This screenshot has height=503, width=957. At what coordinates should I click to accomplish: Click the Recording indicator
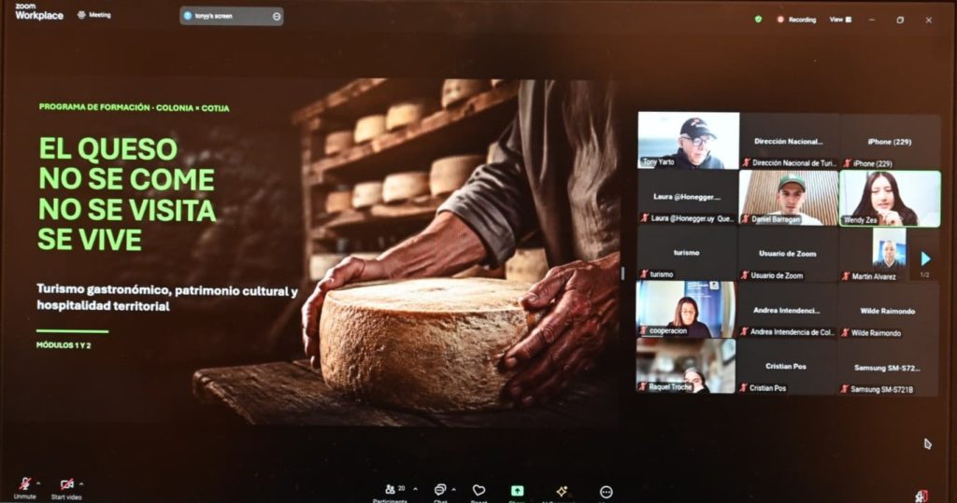pyautogui.click(x=796, y=20)
